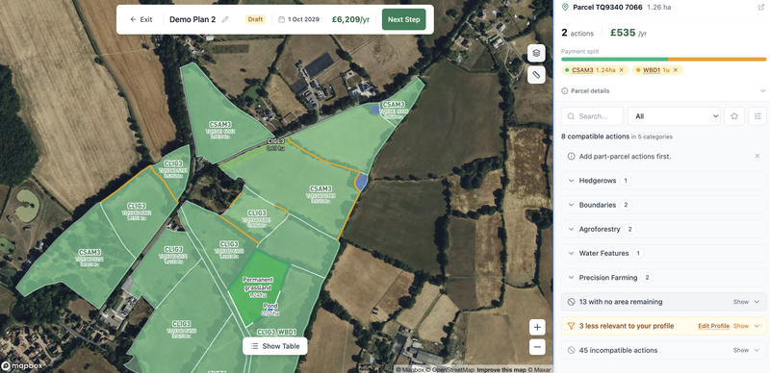This screenshot has height=373, width=770.
Task: Click the CSAM3 1.24ha chip label
Action: pos(594,70)
